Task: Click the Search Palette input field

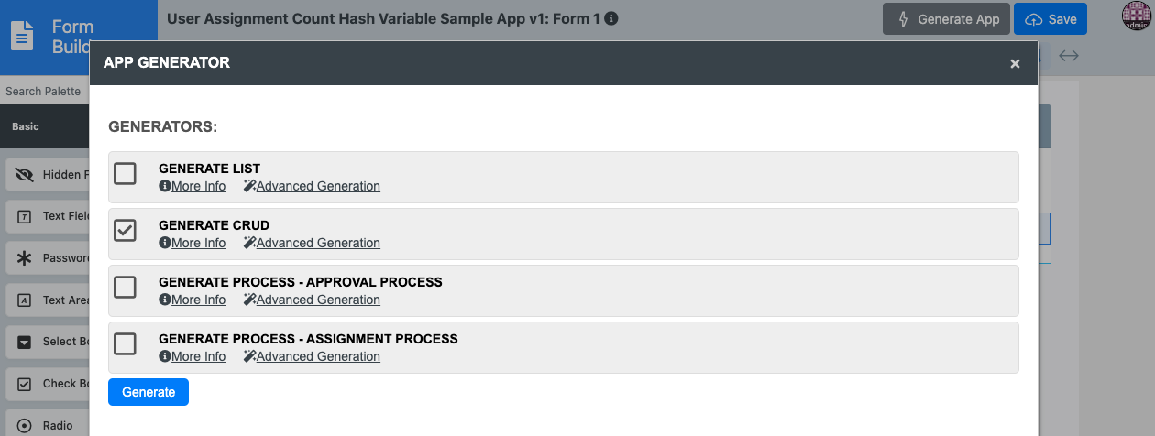Action: click(x=44, y=92)
